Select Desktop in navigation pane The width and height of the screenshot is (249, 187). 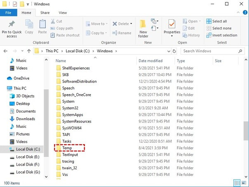point(20,104)
